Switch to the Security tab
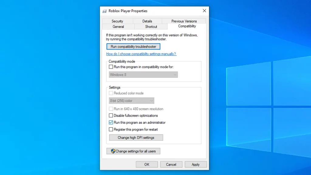This screenshot has width=311, height=175. tap(118, 21)
